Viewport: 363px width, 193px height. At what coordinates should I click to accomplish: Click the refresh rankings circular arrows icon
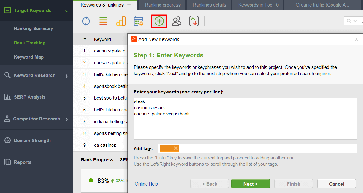[86, 21]
